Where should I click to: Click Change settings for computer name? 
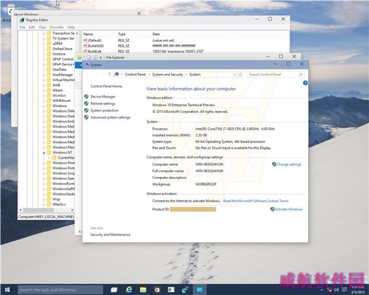pyautogui.click(x=289, y=165)
